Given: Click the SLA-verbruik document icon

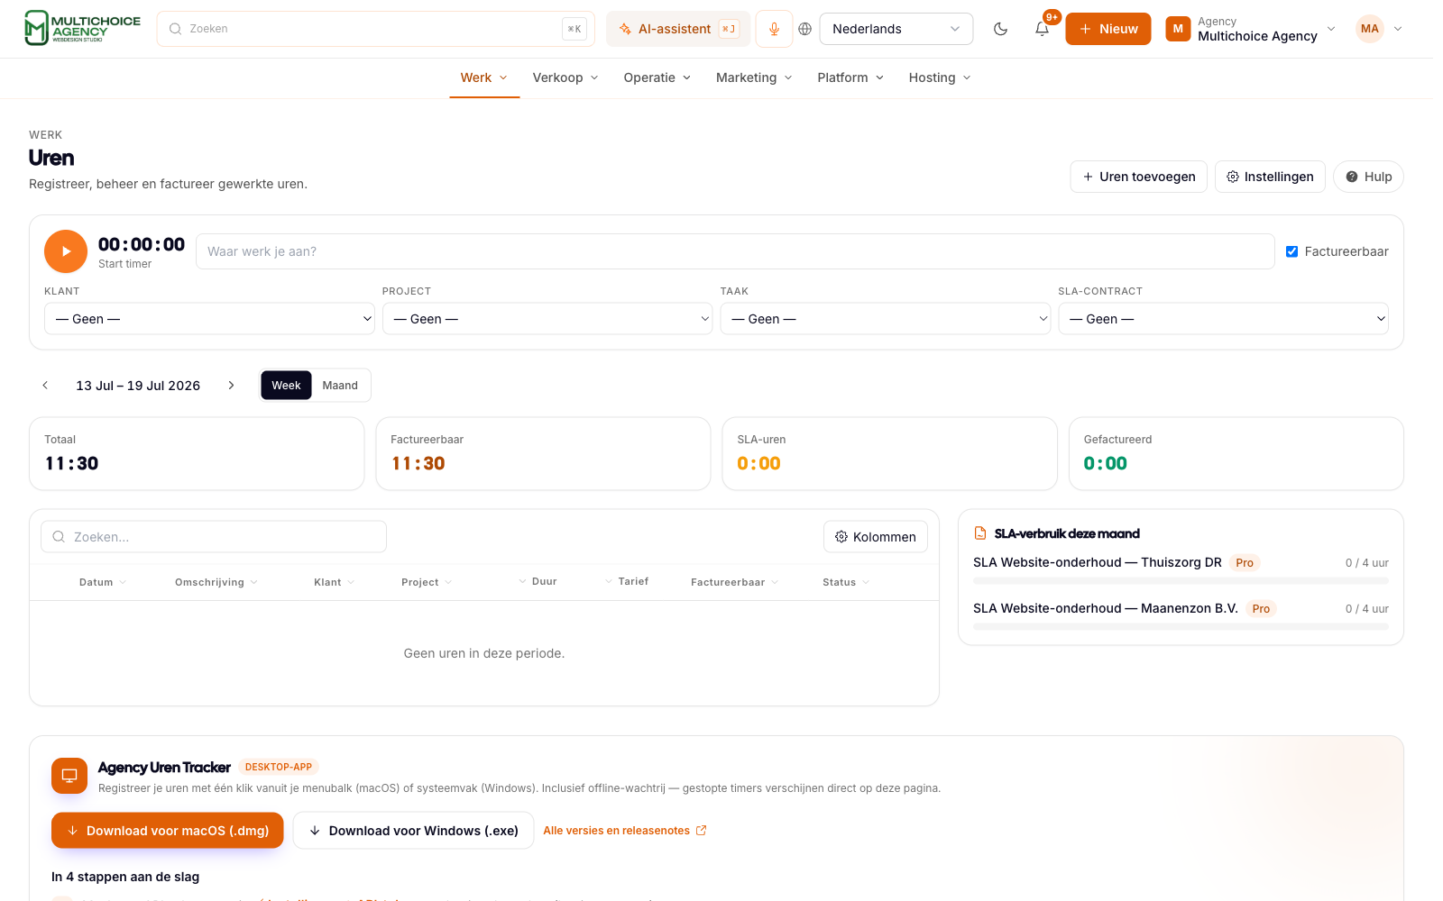Looking at the screenshot, I should tap(980, 533).
